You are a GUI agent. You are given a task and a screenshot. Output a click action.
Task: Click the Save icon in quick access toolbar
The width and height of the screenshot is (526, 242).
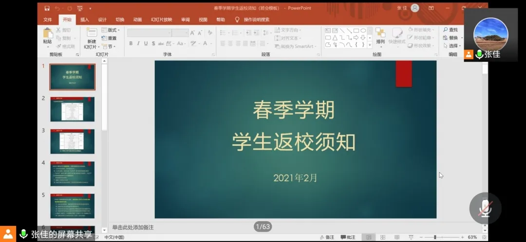[x=47, y=8]
